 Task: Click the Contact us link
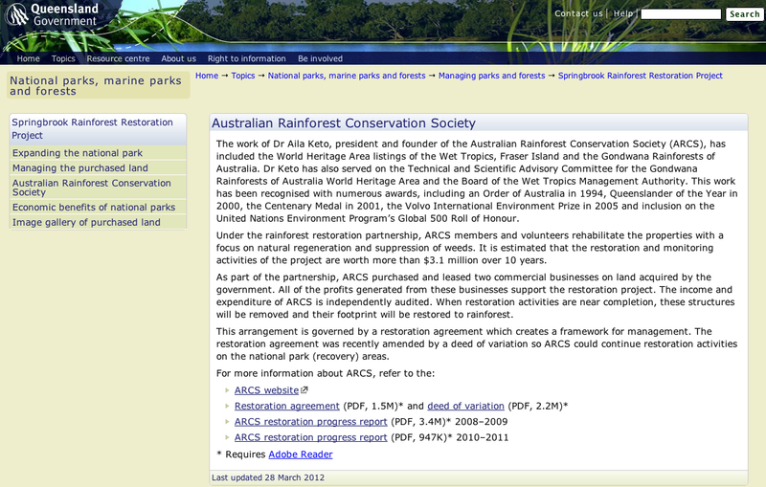click(x=578, y=13)
